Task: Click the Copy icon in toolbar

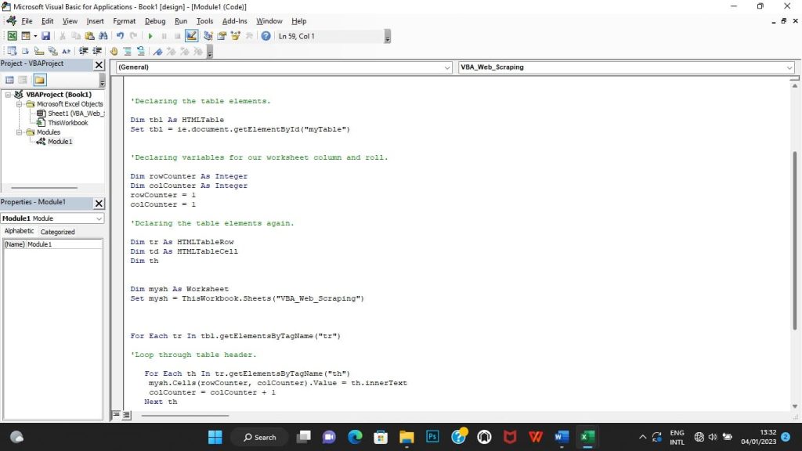Action: click(x=76, y=36)
